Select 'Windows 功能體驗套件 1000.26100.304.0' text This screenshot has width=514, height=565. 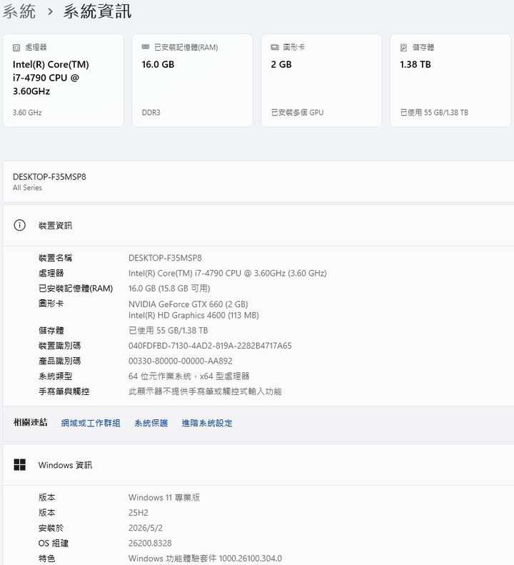click(x=205, y=559)
